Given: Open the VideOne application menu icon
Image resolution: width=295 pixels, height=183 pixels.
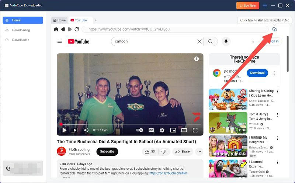Looking at the screenshot, I should click(x=264, y=6).
